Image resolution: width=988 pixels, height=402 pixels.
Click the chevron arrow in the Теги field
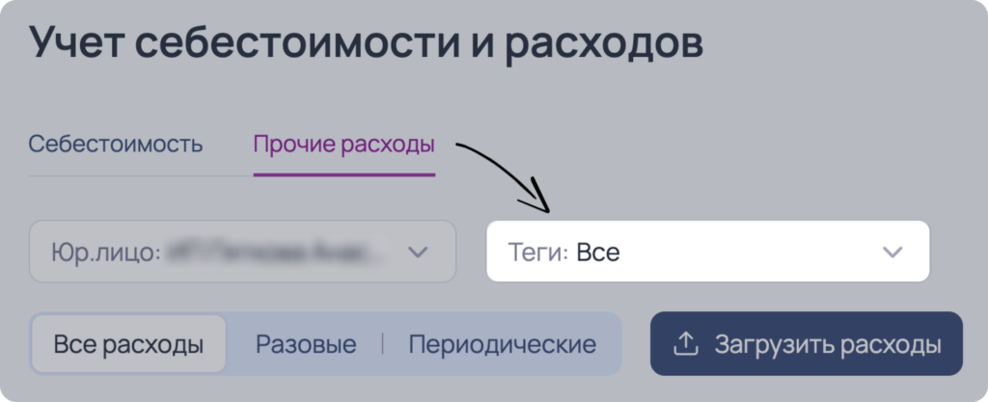click(892, 253)
